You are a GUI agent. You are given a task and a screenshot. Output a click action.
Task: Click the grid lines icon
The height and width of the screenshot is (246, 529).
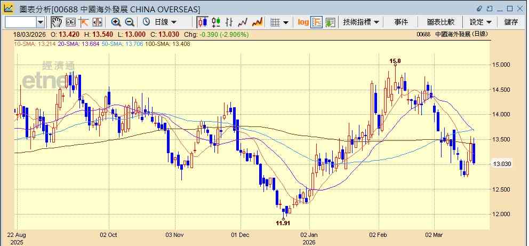pyautogui.click(x=276, y=22)
